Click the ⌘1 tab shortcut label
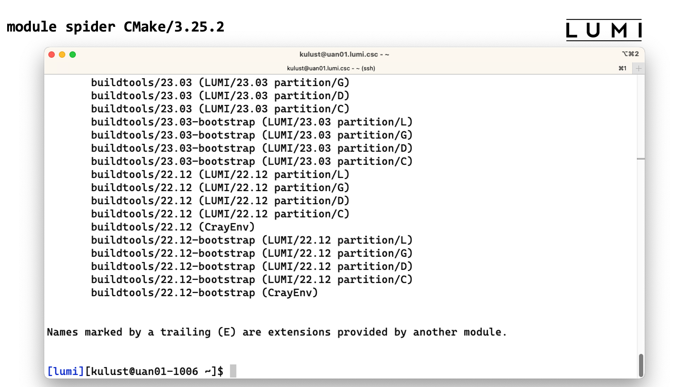 (x=623, y=68)
